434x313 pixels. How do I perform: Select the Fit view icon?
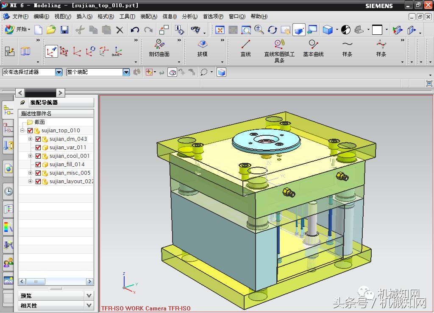(220, 30)
